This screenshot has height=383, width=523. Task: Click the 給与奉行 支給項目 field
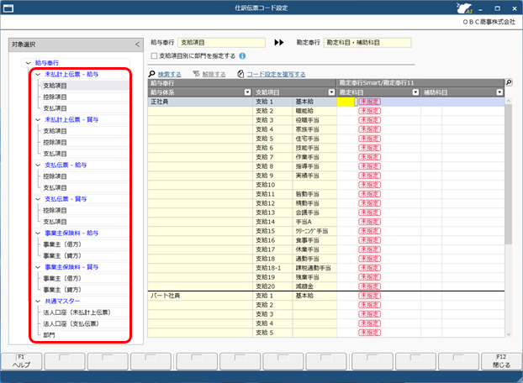221,43
